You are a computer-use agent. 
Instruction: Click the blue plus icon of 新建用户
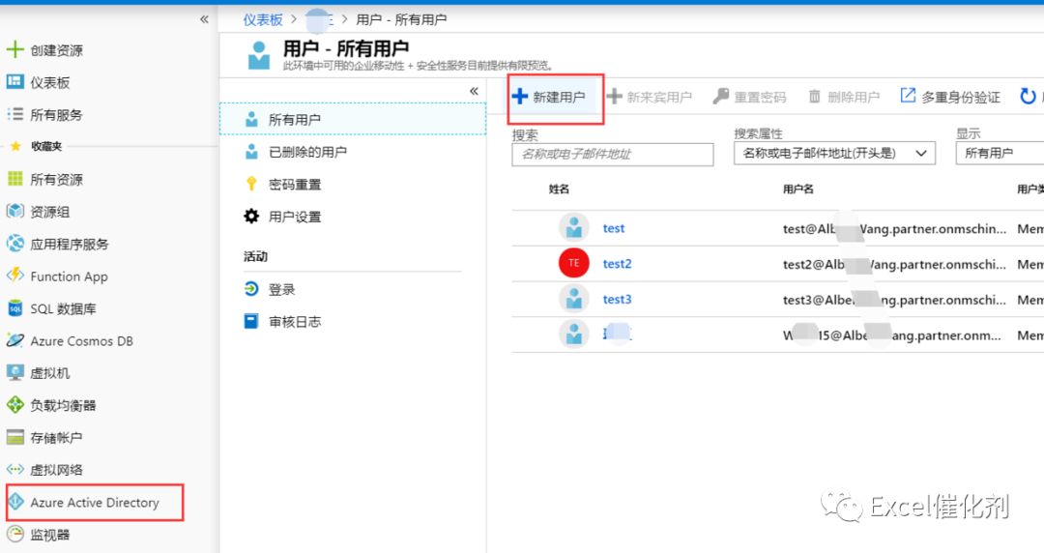[x=520, y=97]
